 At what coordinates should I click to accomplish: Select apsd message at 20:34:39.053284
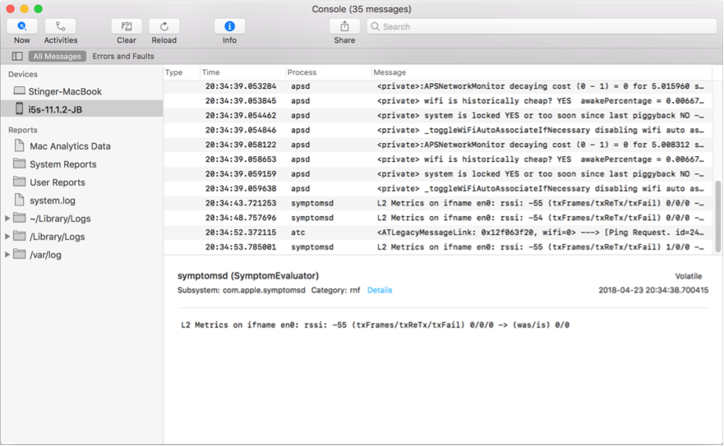coord(439,86)
